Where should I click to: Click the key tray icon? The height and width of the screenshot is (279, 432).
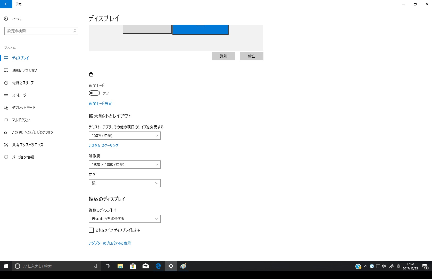pos(372,266)
